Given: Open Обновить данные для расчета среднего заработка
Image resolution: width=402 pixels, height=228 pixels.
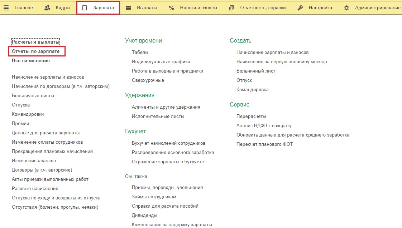Looking at the screenshot, I should tap(293, 135).
